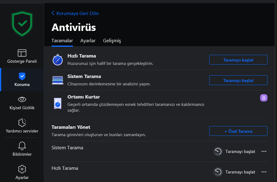Click the Hızlı Tarama radar icon

[58, 60]
